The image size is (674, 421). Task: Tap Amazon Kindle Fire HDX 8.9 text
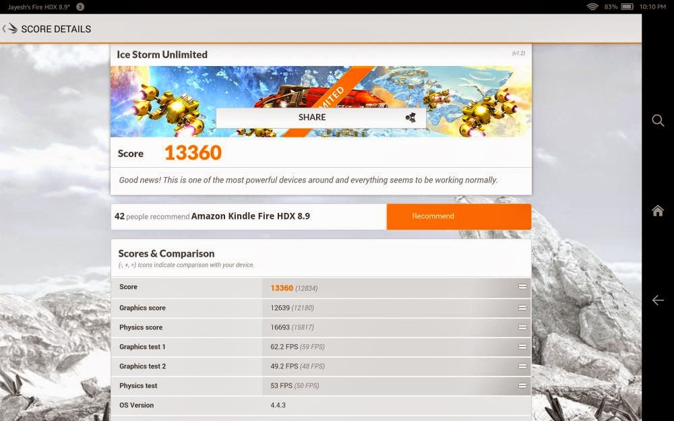tap(251, 216)
